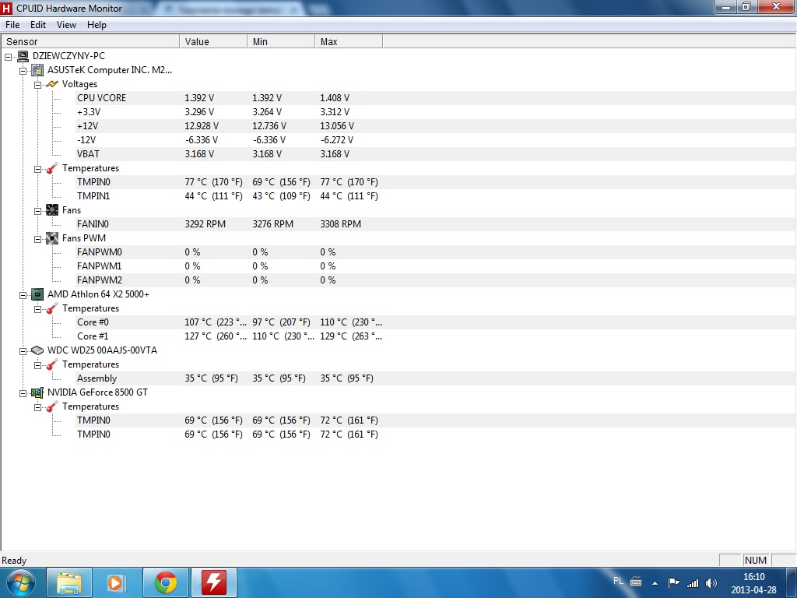Collapse the ASUSTeK Computer node
The height and width of the screenshot is (598, 797).
pyautogui.click(x=23, y=71)
